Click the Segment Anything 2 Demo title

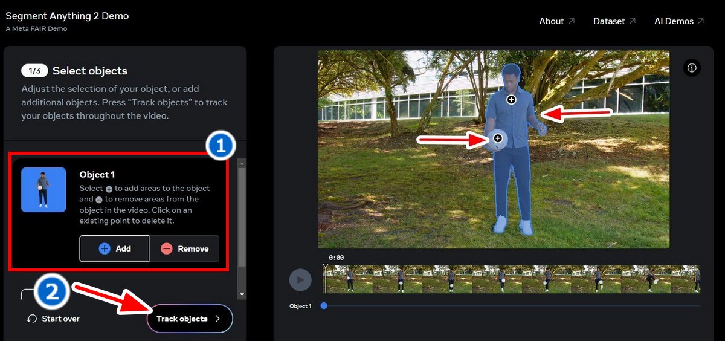coord(67,16)
